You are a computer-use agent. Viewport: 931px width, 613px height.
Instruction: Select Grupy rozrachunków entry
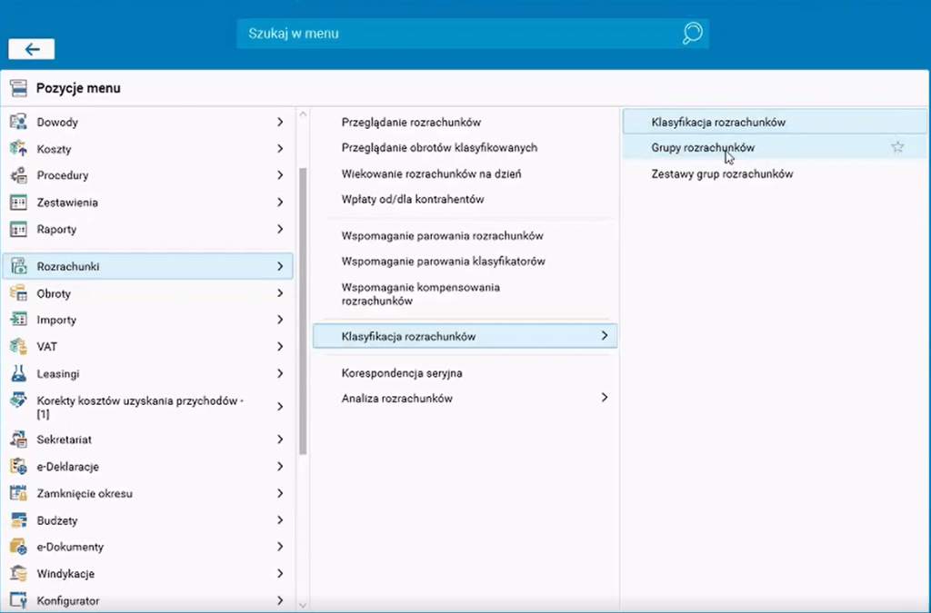point(775,147)
